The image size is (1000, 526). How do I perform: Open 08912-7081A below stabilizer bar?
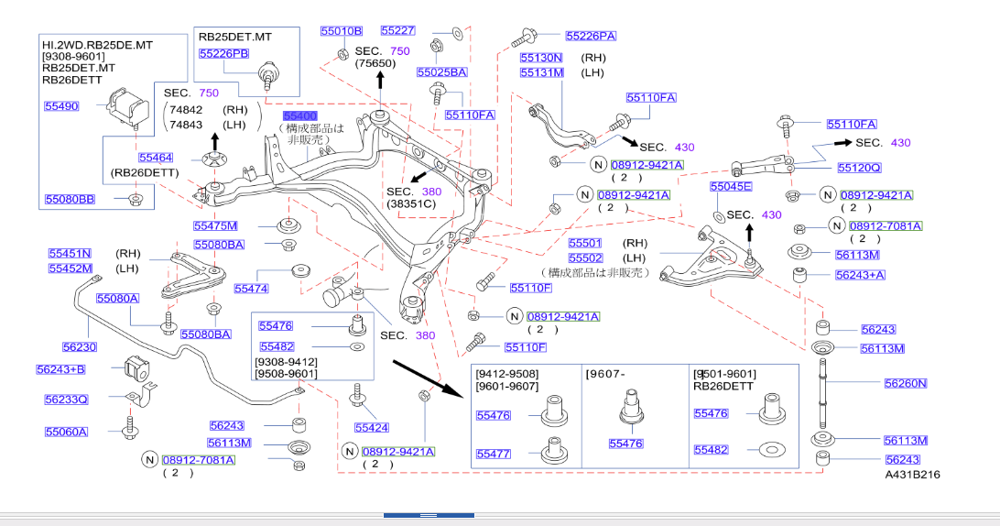(x=199, y=460)
